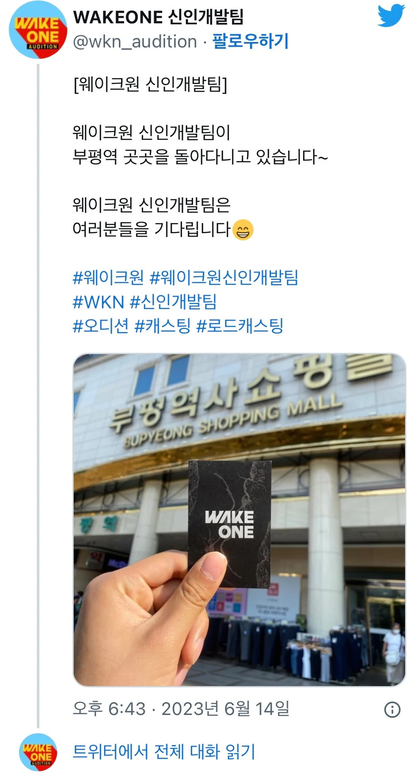
Task: Click the small WAKEONE avatar at bottom
Action: click(38, 751)
